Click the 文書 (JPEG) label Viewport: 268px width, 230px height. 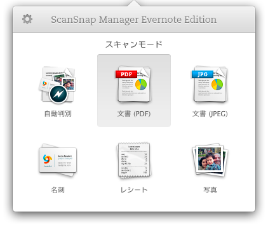210,114
